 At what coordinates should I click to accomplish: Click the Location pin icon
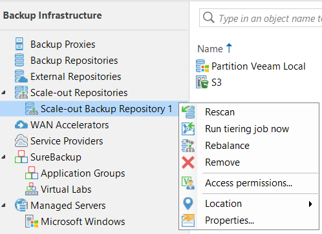point(188,204)
